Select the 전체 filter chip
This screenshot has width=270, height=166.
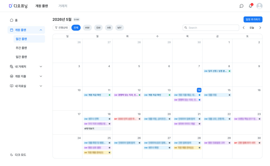[76, 28]
